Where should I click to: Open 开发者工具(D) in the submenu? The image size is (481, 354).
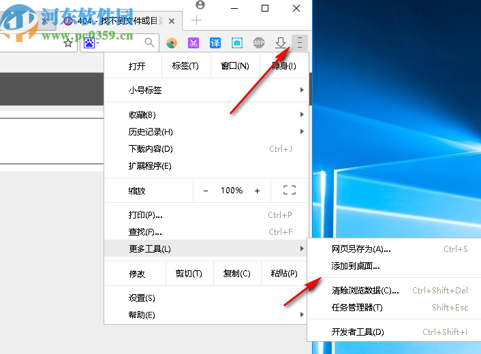pos(394,332)
